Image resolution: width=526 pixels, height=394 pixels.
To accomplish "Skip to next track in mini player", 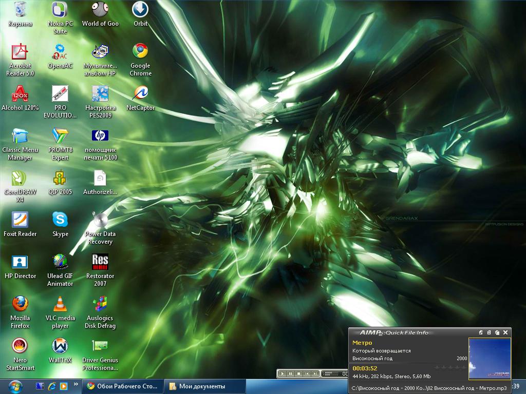I will point(315,374).
